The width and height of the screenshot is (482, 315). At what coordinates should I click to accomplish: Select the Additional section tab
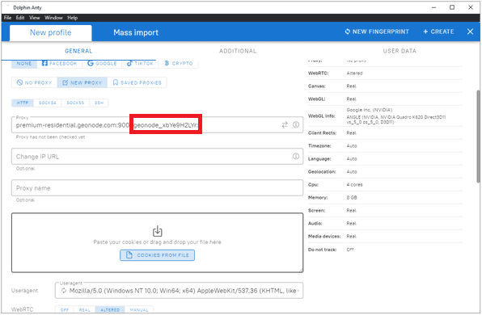(238, 51)
